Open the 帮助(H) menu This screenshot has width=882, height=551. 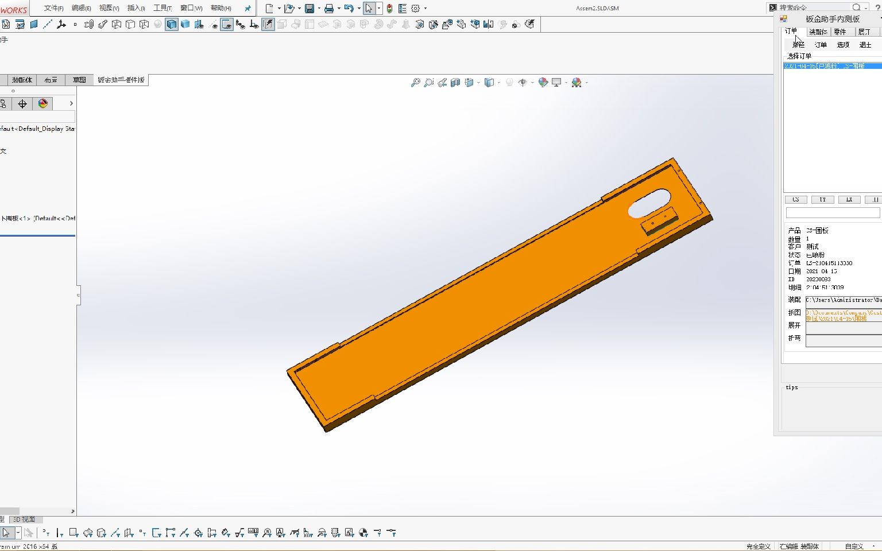221,8
